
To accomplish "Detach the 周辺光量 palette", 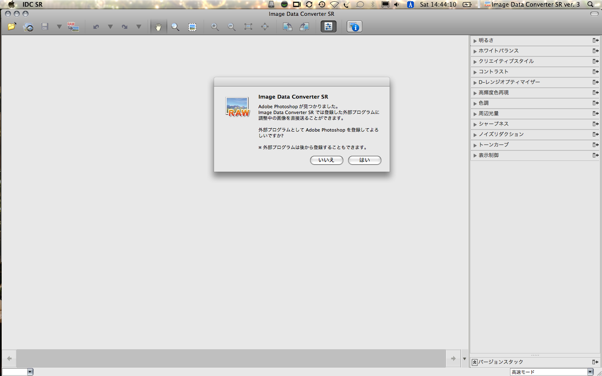I will point(595,113).
